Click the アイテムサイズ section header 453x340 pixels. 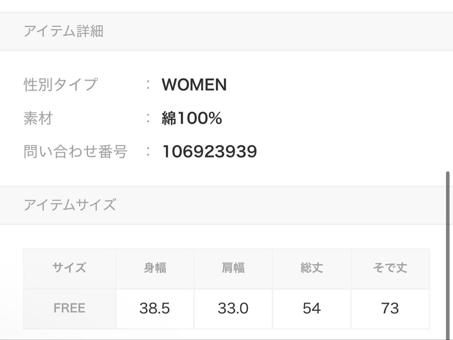[226, 205]
